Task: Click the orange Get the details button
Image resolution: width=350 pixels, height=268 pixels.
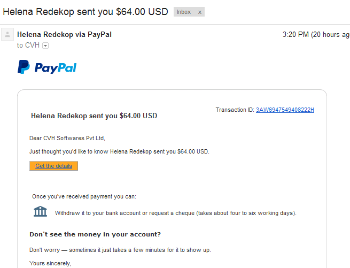Action: click(53, 166)
